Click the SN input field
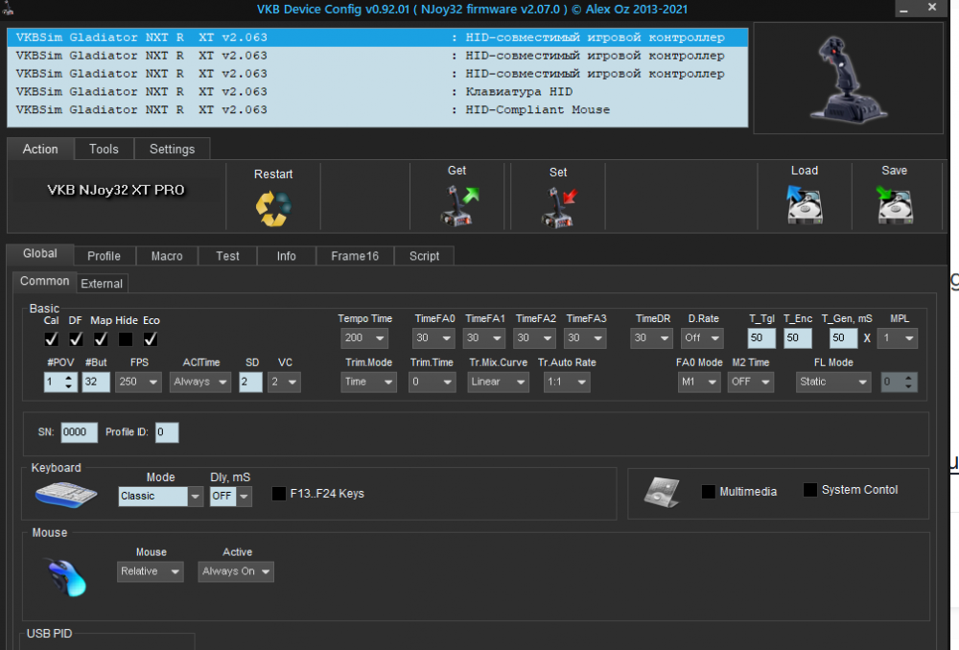The image size is (959, 650). pyautogui.click(x=79, y=432)
